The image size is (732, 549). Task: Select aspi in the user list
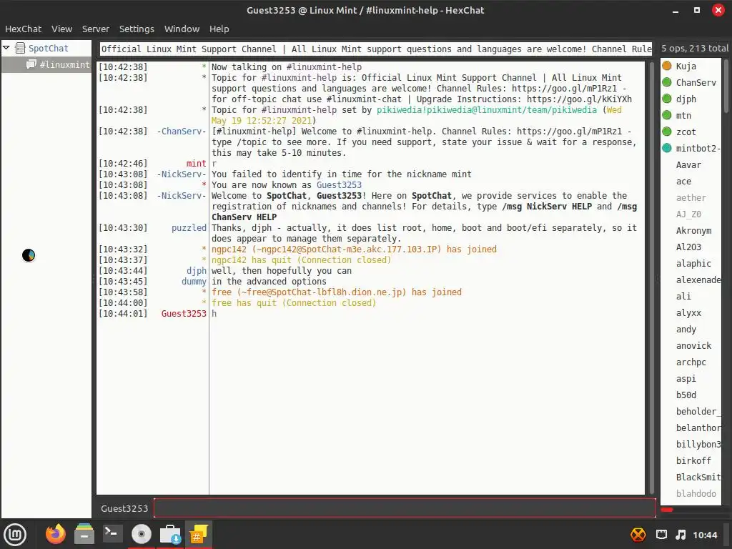(x=686, y=379)
